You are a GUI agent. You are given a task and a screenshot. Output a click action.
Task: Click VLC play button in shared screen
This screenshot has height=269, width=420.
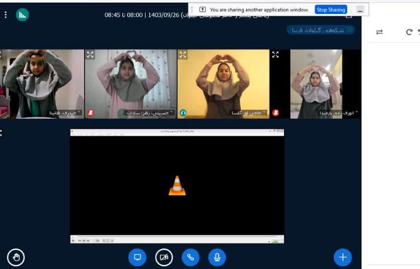[73, 240]
